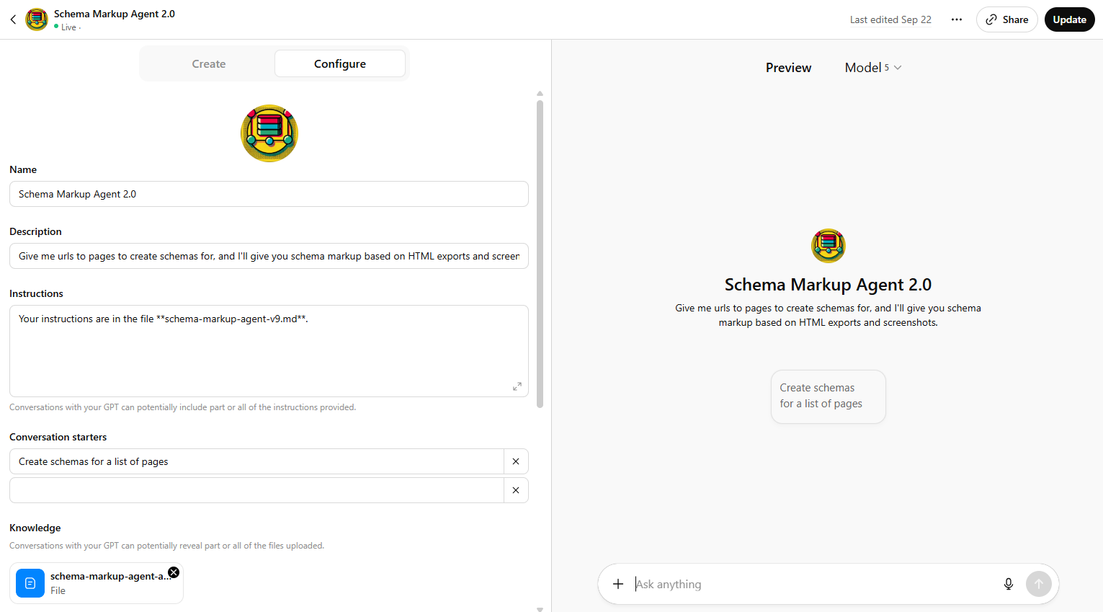Click the Schema Markup Agent icon in the header
The height and width of the screenshot is (612, 1103).
(x=37, y=19)
